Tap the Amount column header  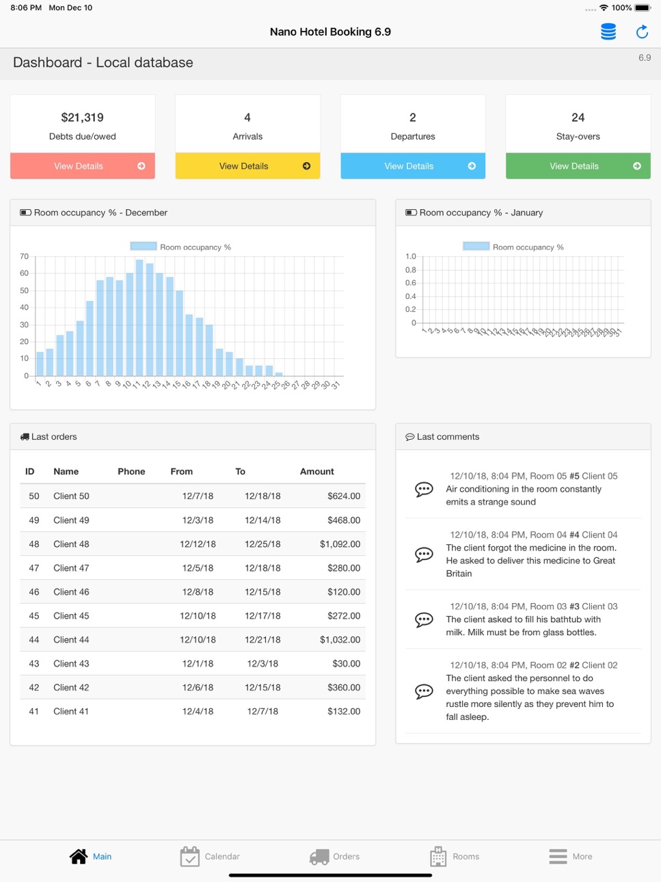317,472
